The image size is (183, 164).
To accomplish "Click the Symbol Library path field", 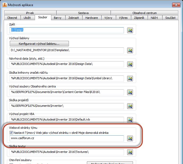I will (67, 78).
